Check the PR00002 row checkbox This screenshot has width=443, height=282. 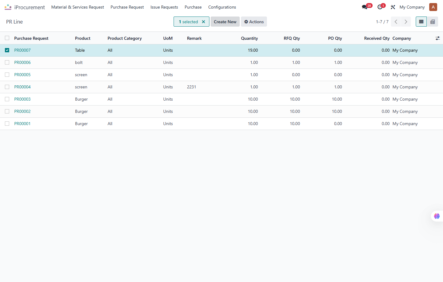[7, 111]
